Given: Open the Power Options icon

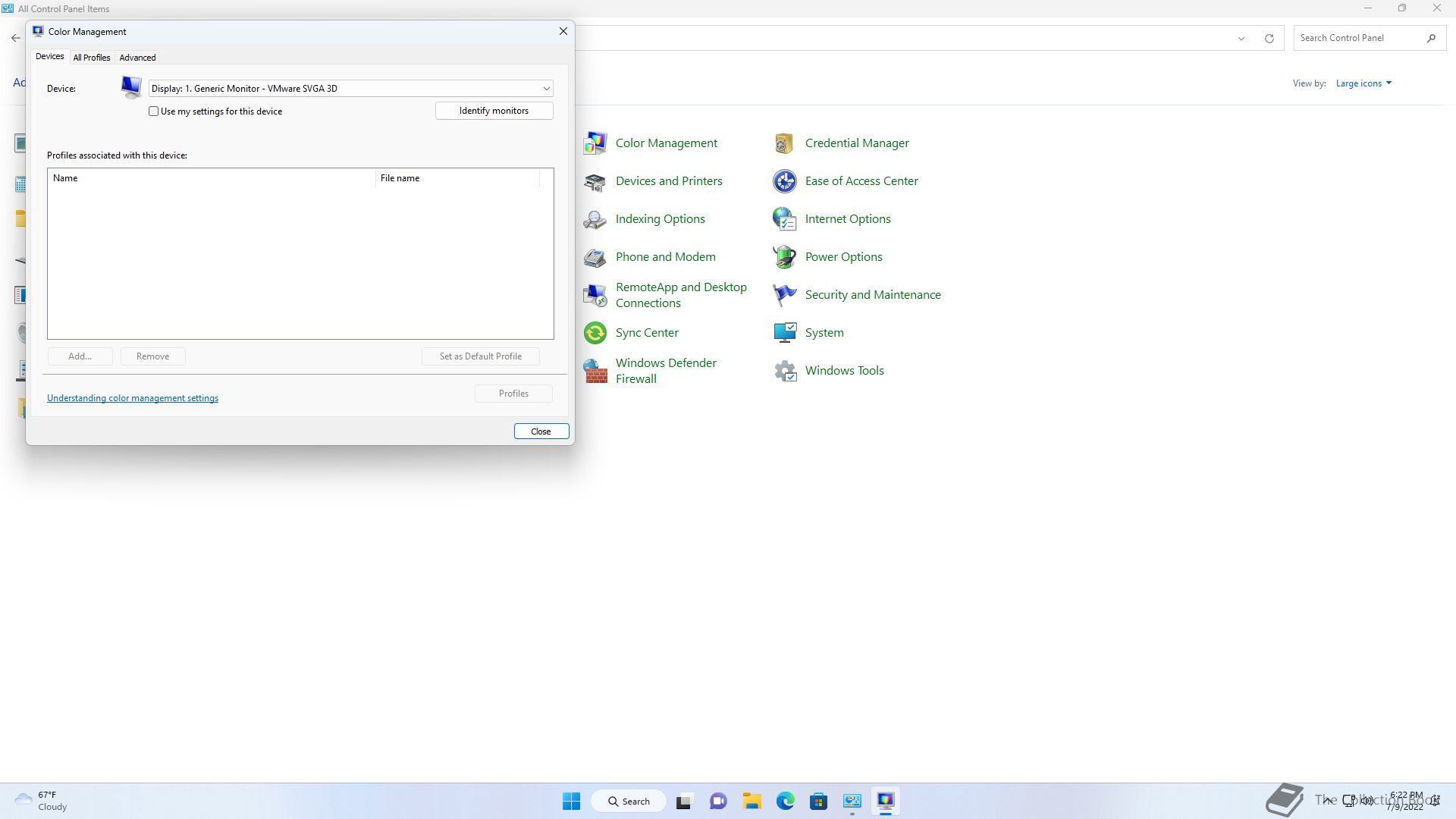Looking at the screenshot, I should (x=785, y=257).
